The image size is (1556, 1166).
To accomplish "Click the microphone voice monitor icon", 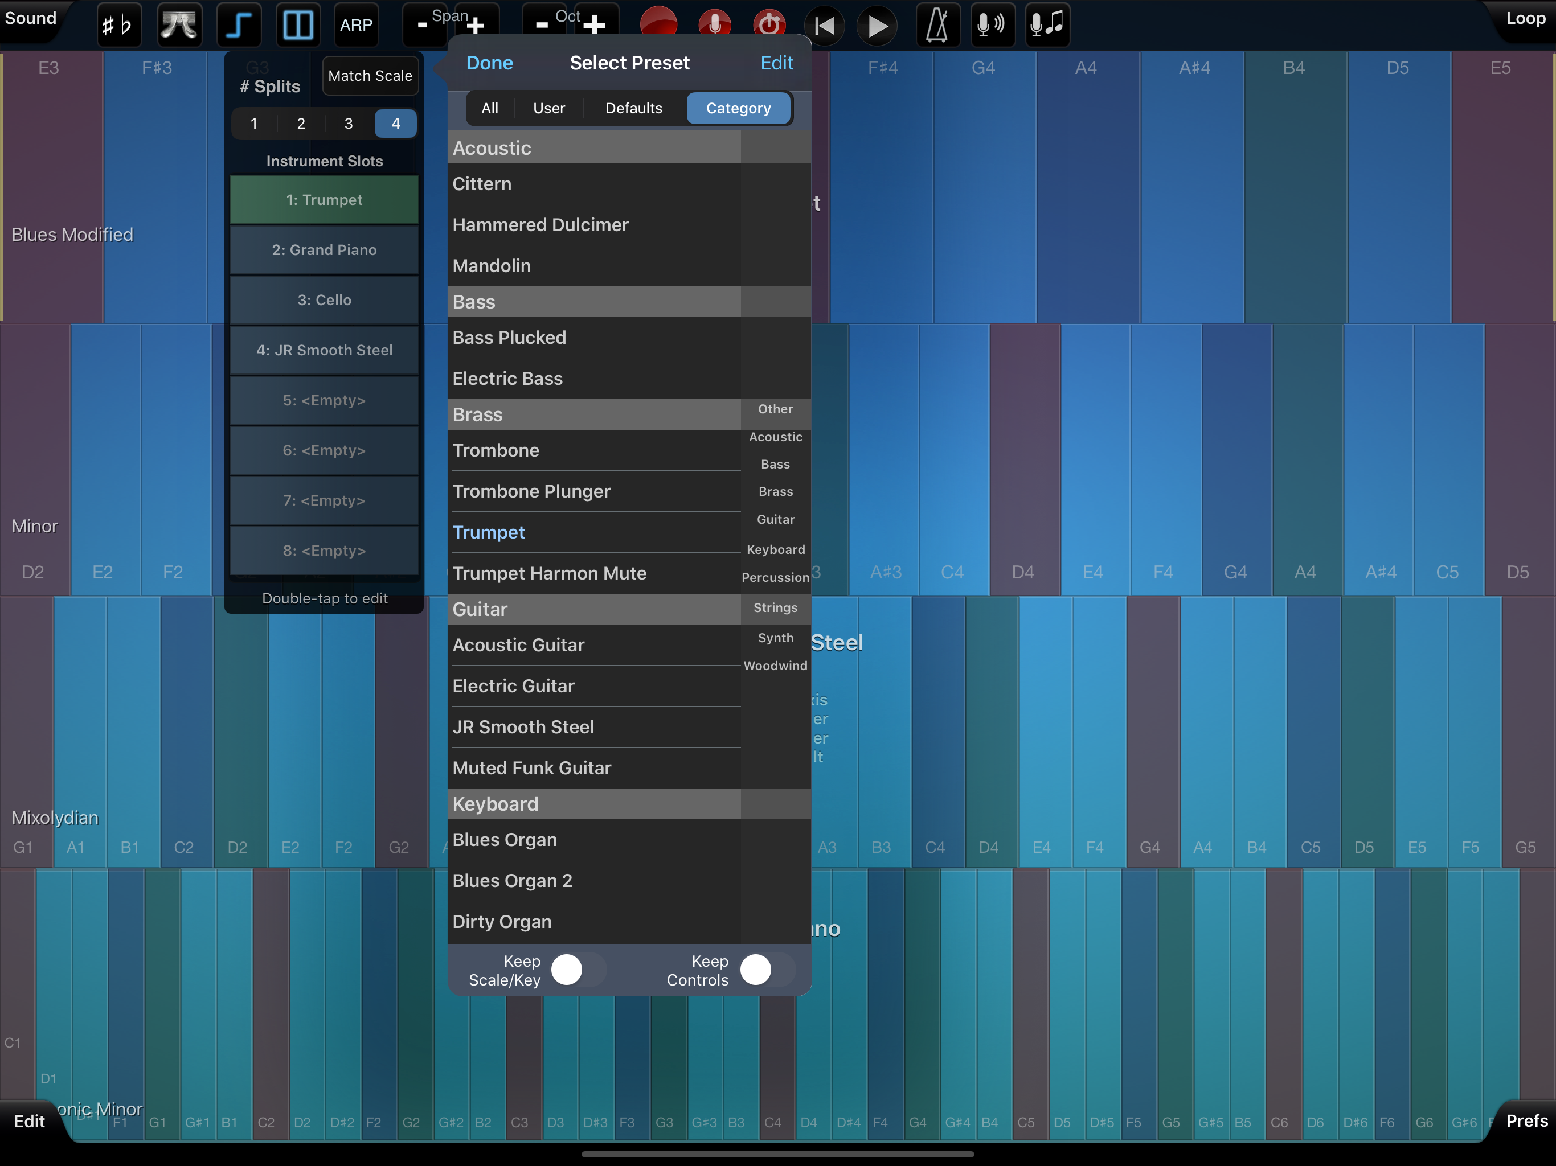I will click(991, 25).
